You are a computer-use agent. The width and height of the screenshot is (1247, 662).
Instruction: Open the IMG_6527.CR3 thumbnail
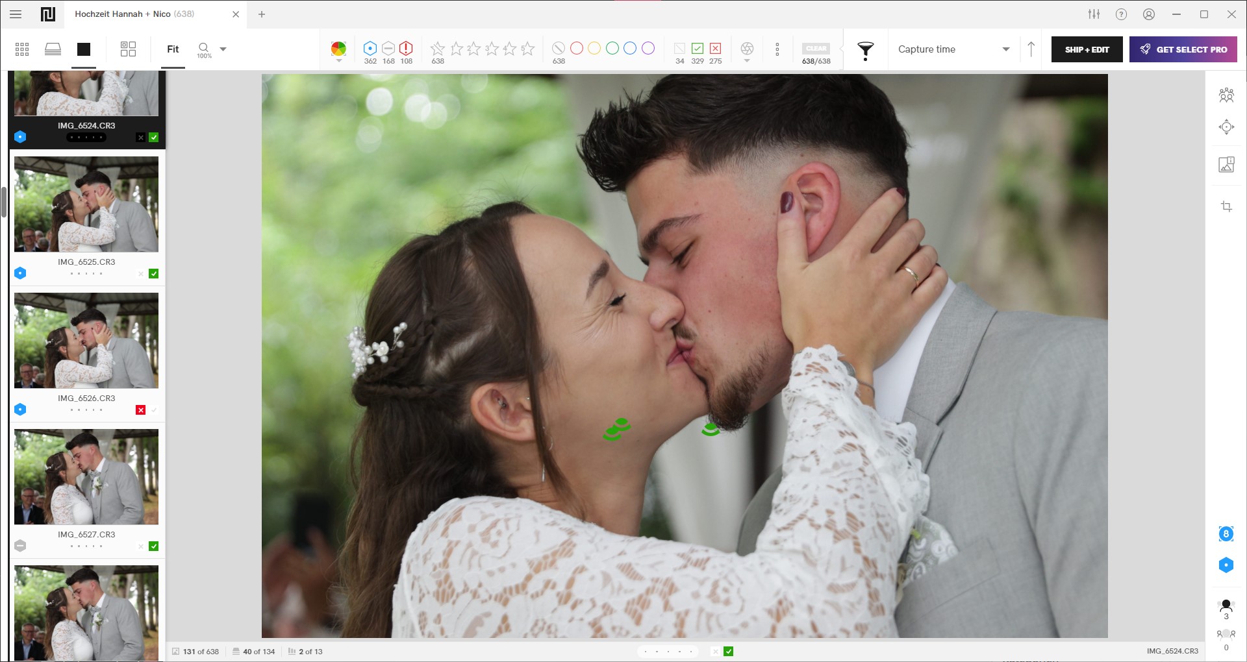click(x=86, y=477)
